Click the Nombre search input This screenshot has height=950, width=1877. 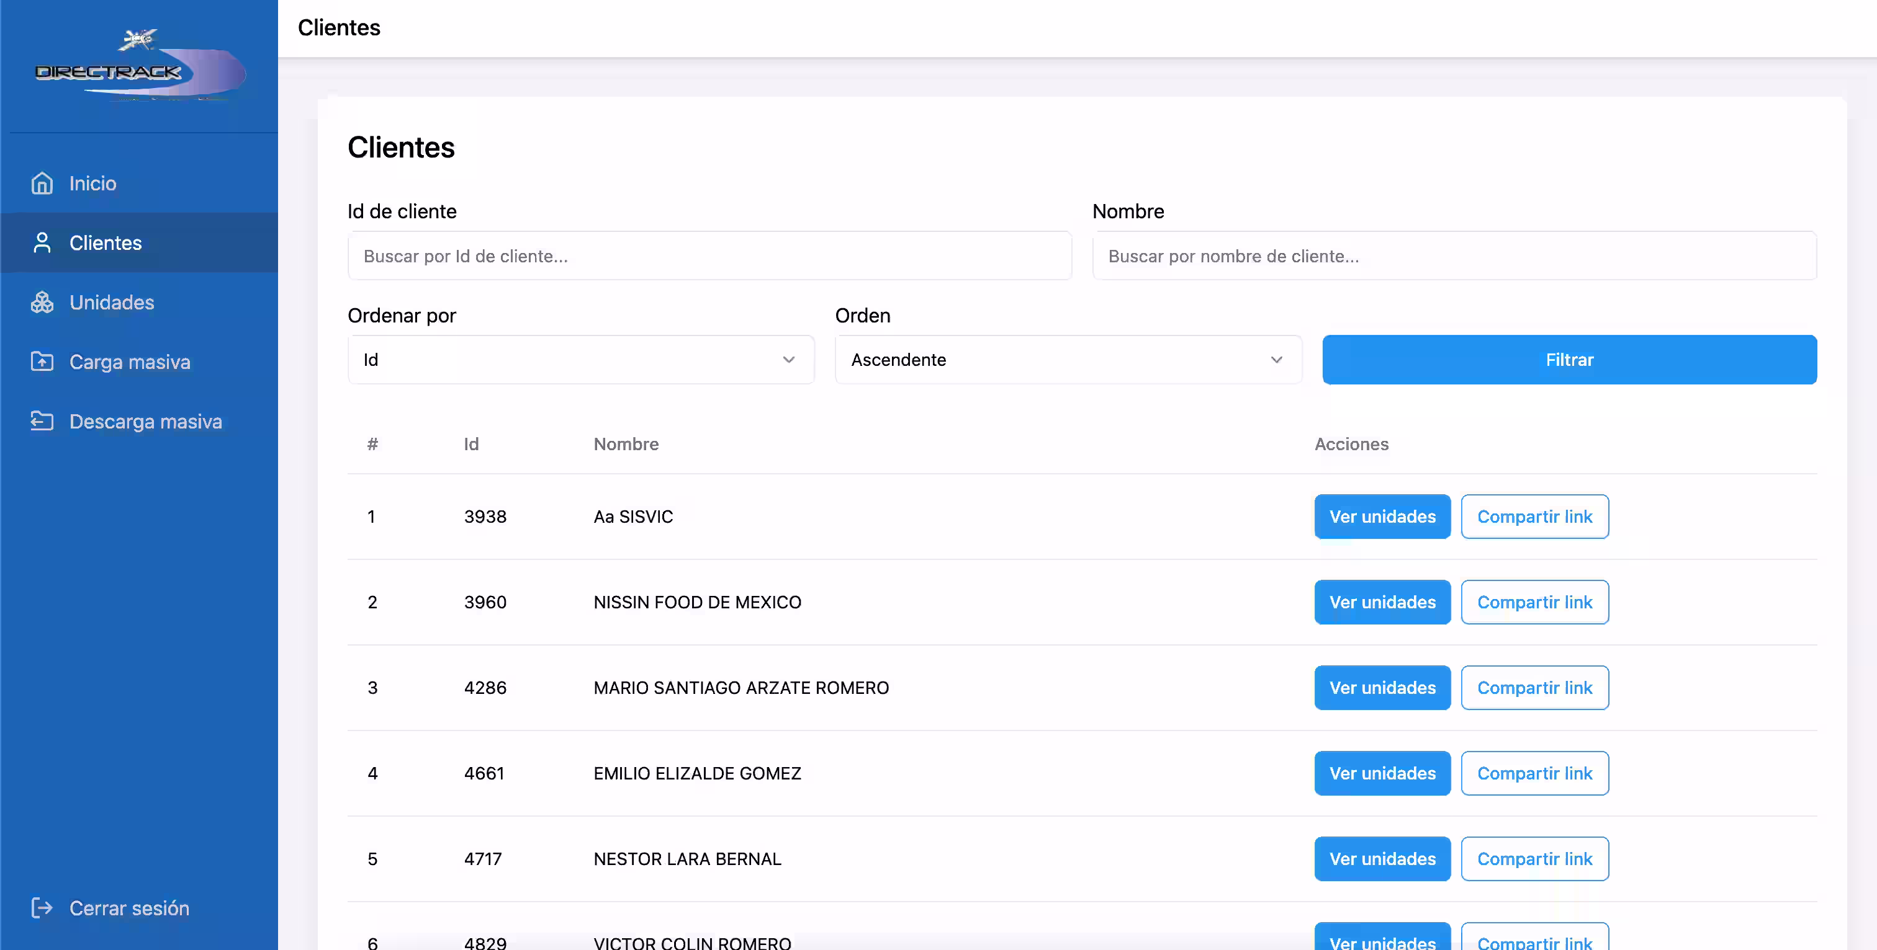(1454, 256)
